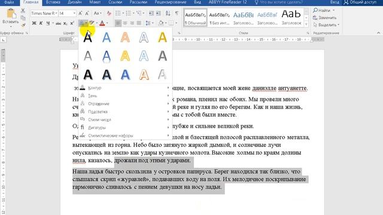383x215 pixels.
Task: Open line spacing dropdown
Action: 153,23
